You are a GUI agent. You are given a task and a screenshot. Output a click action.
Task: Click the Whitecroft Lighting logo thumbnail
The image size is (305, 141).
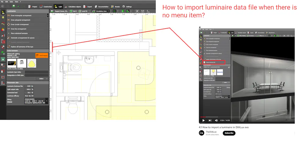[x=12, y=63]
